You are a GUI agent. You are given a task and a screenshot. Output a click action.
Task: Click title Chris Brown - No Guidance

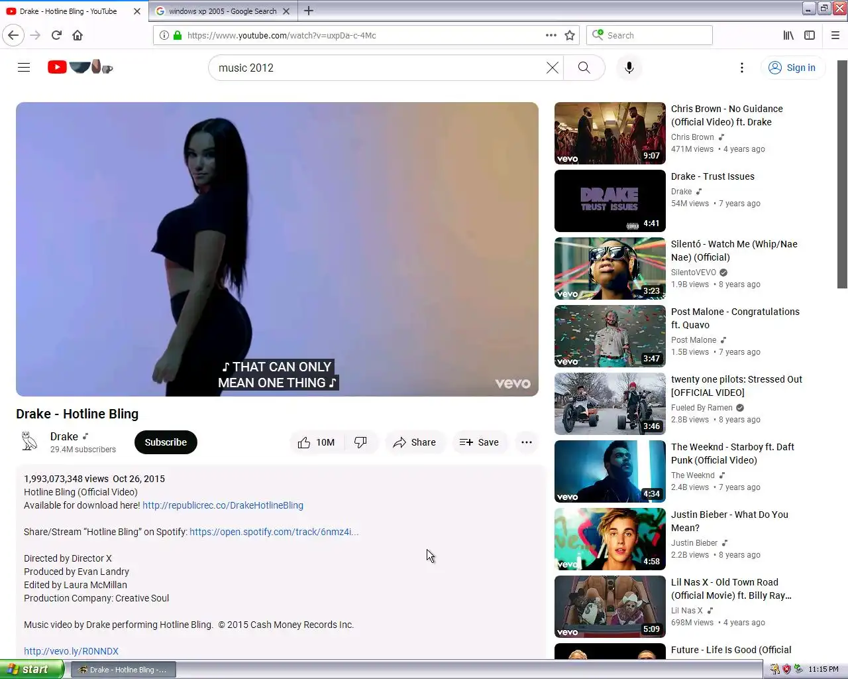(x=727, y=115)
